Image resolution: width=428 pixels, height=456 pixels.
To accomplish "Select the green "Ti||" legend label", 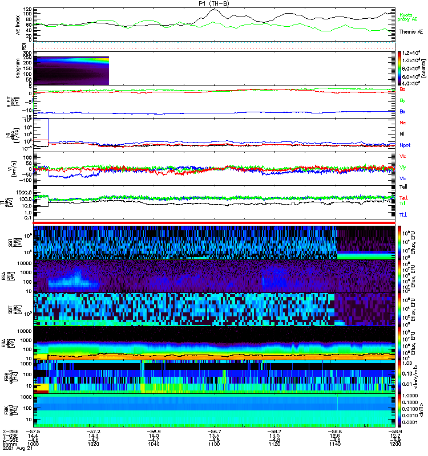I will [x=402, y=203].
